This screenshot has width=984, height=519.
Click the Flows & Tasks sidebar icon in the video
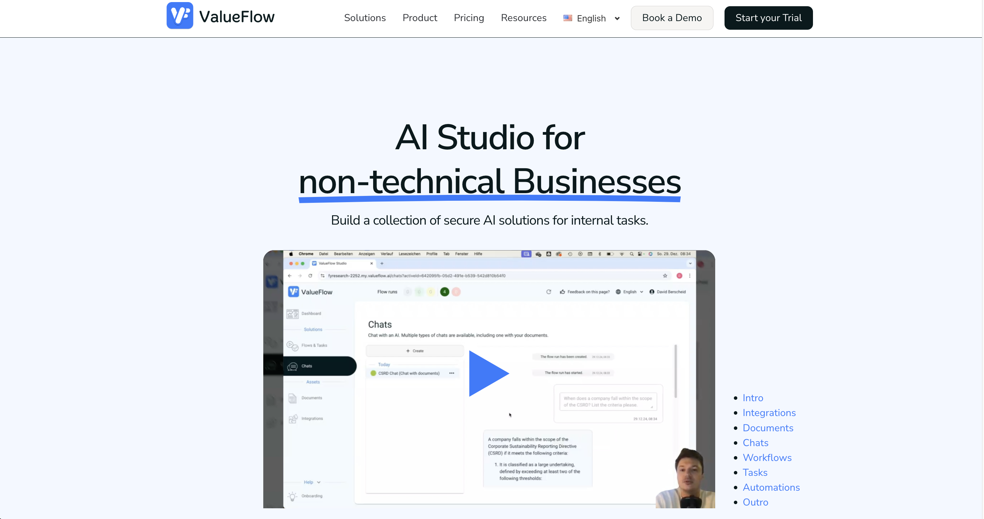pos(293,346)
